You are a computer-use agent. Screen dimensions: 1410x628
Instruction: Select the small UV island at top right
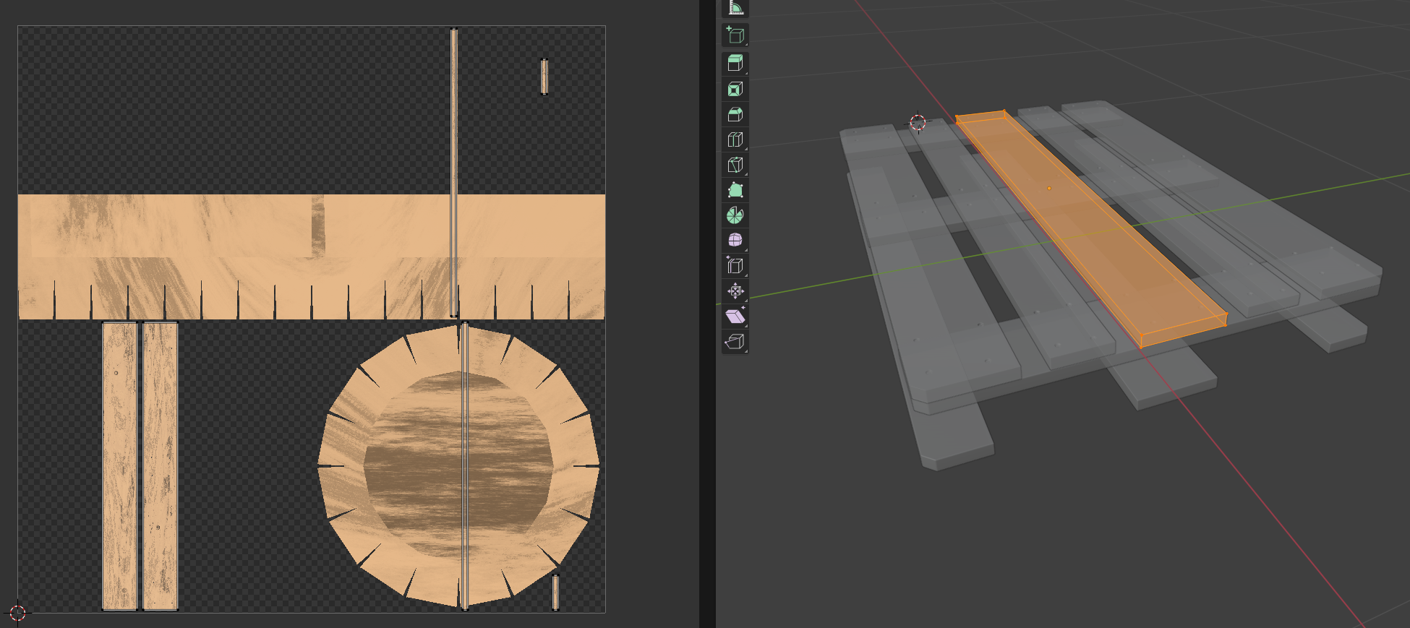(544, 77)
